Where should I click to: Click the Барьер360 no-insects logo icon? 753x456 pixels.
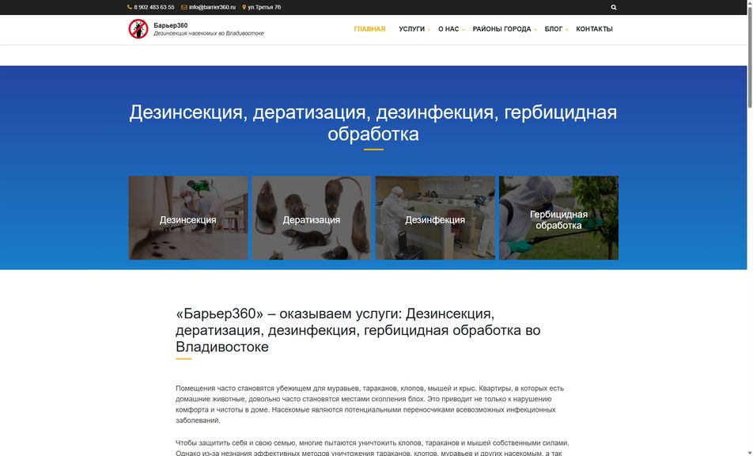(138, 28)
